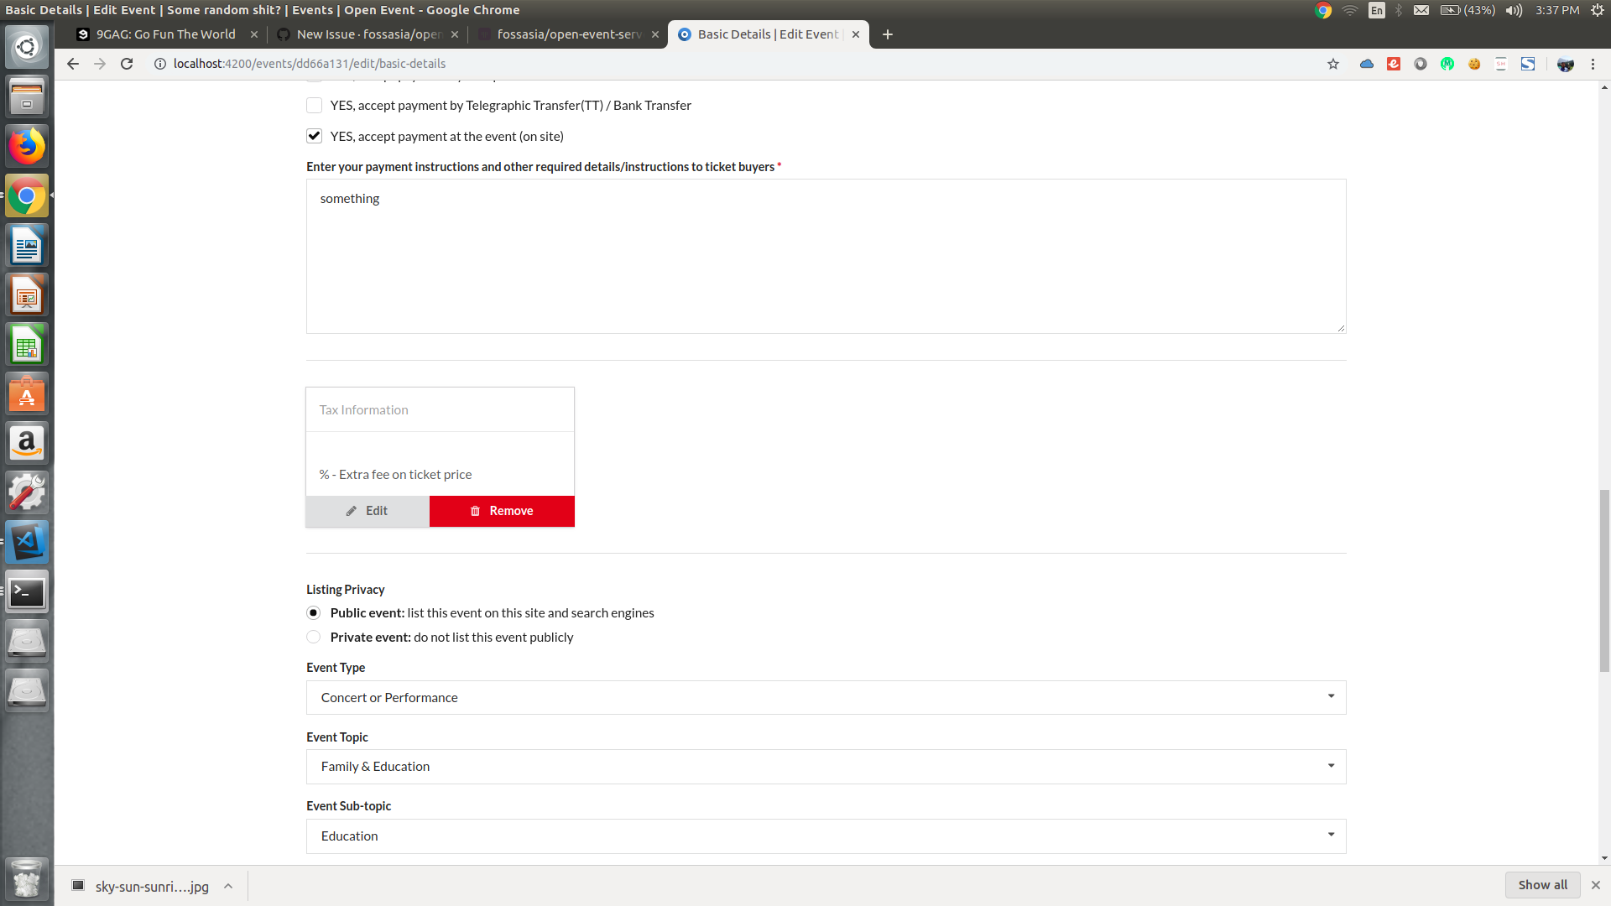The height and width of the screenshot is (906, 1611).
Task: Click the pencil Edit button for tax
Action: click(368, 511)
